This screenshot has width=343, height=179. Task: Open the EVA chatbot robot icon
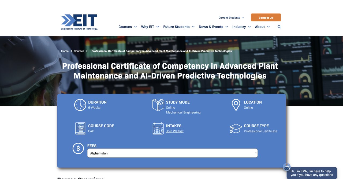coord(286,167)
